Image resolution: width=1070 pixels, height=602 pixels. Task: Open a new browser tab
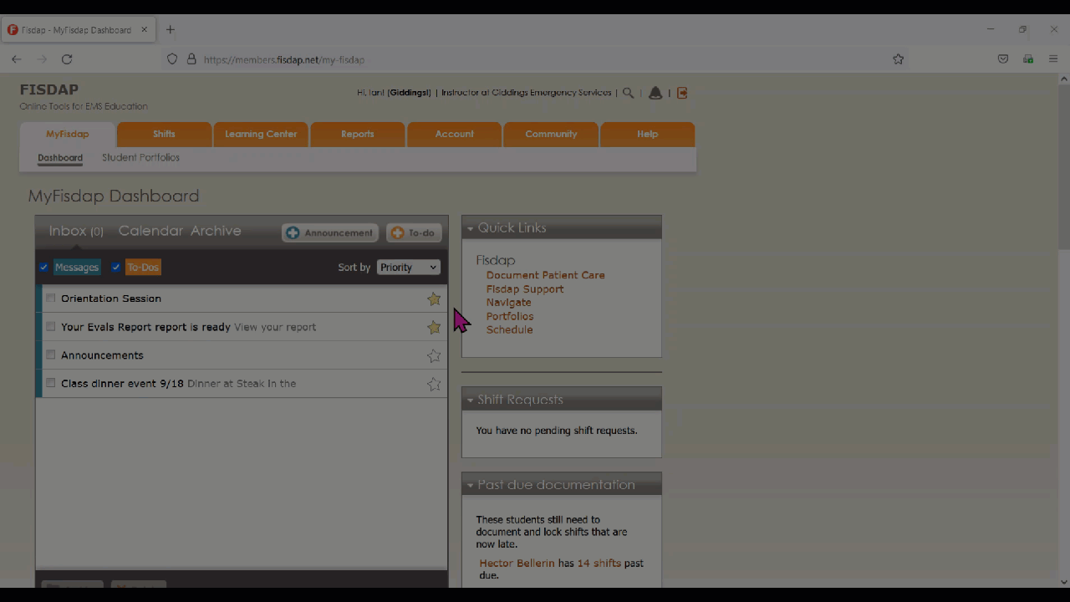[x=170, y=29]
